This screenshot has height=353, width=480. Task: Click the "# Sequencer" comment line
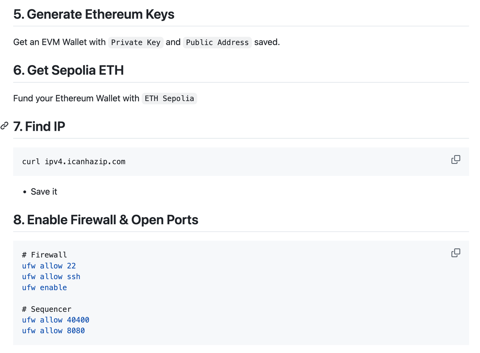(47, 309)
